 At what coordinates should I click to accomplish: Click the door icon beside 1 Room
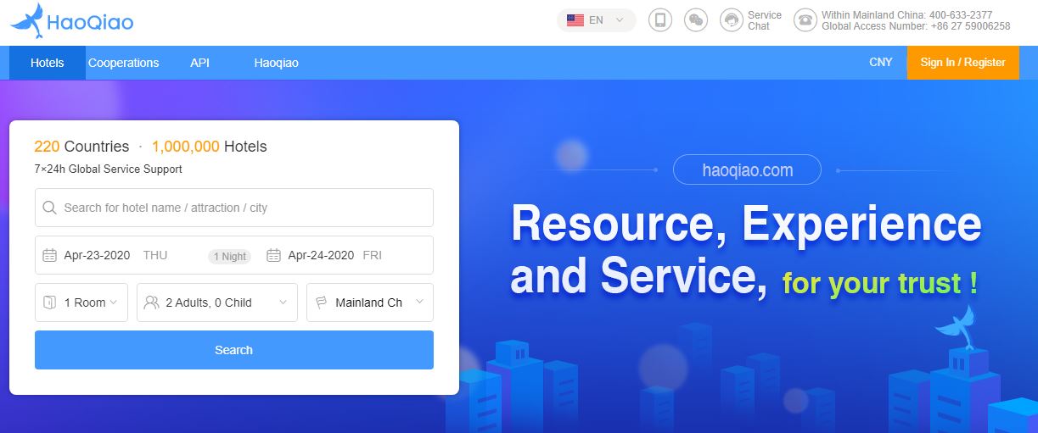49,303
